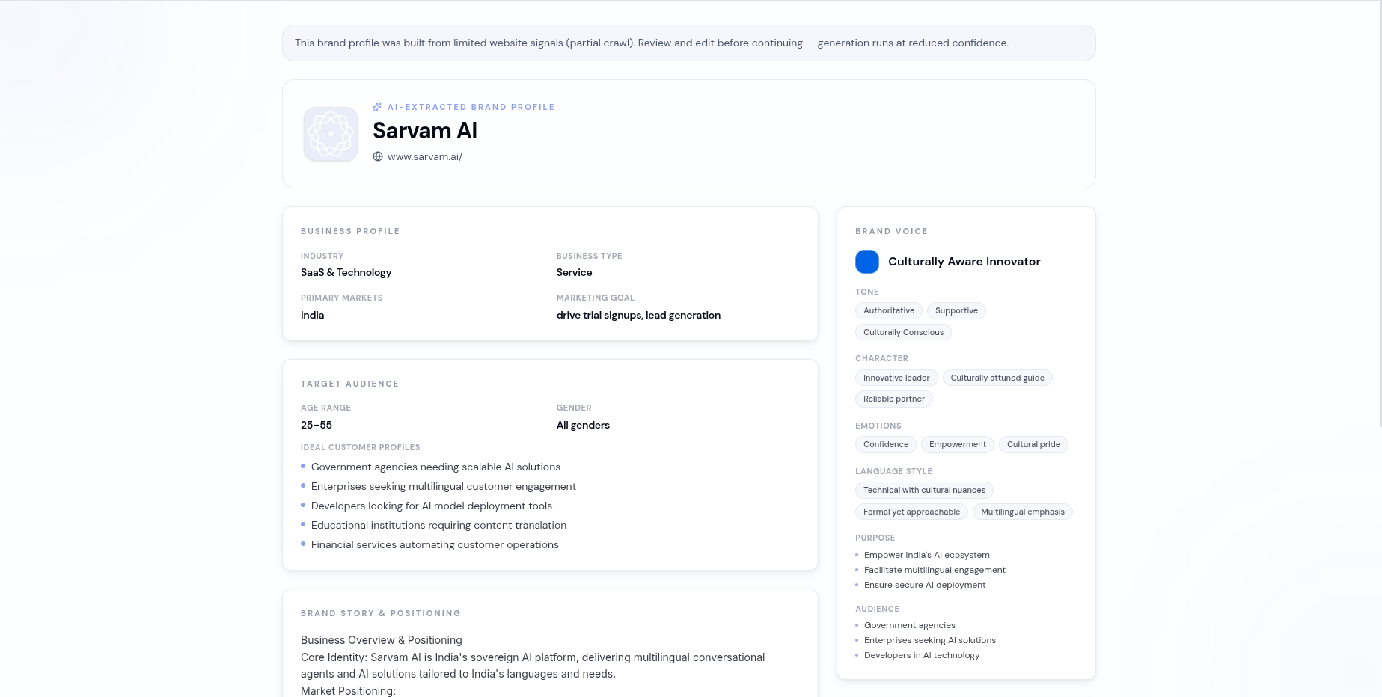Click the Innovative leader character tag
The image size is (1382, 697).
click(x=896, y=378)
